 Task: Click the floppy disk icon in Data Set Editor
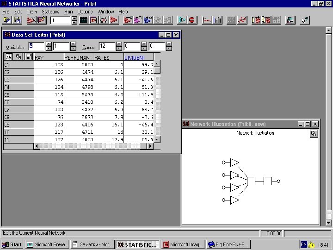(29, 56)
